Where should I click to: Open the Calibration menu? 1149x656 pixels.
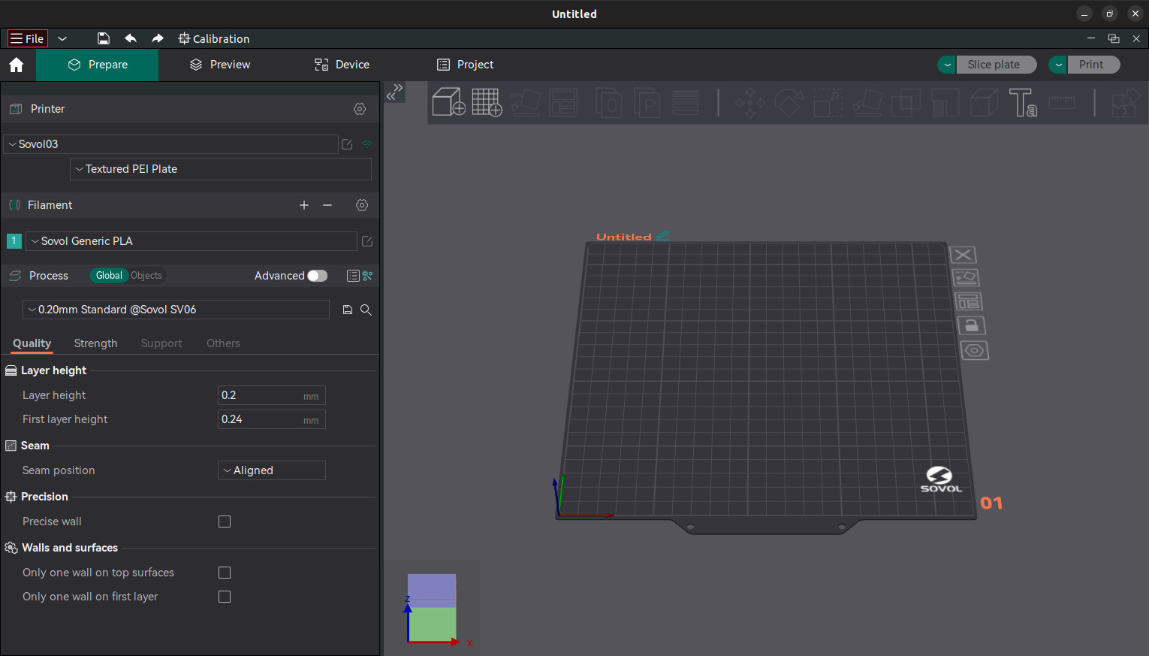214,38
